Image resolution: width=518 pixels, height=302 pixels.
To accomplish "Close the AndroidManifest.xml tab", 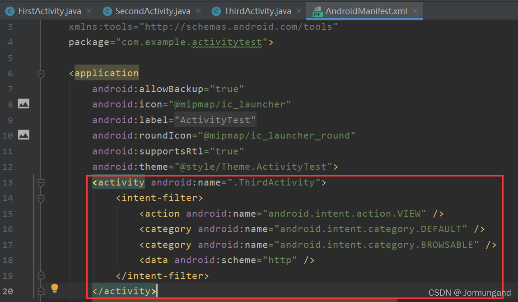I will pyautogui.click(x=415, y=11).
